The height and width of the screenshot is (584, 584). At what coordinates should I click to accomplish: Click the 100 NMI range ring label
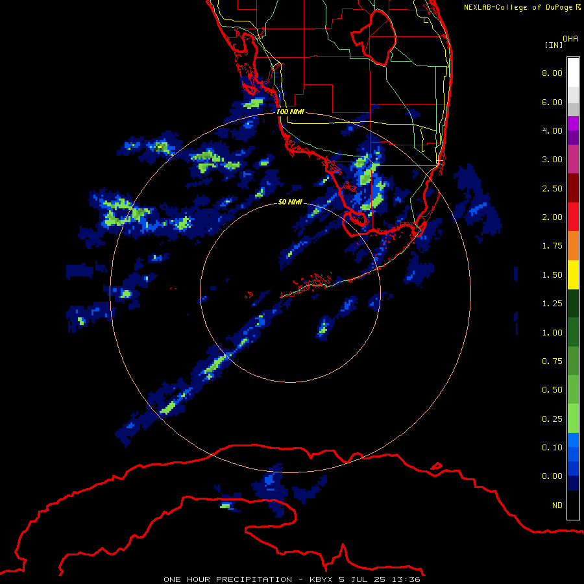point(290,112)
